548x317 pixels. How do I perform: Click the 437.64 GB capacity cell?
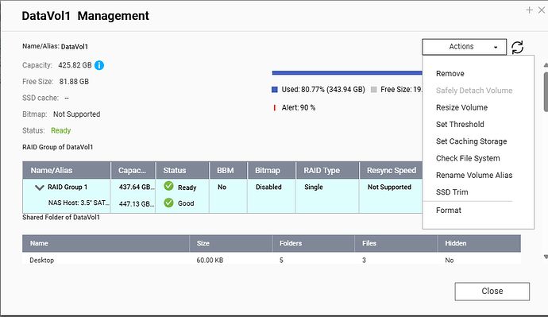click(x=137, y=187)
